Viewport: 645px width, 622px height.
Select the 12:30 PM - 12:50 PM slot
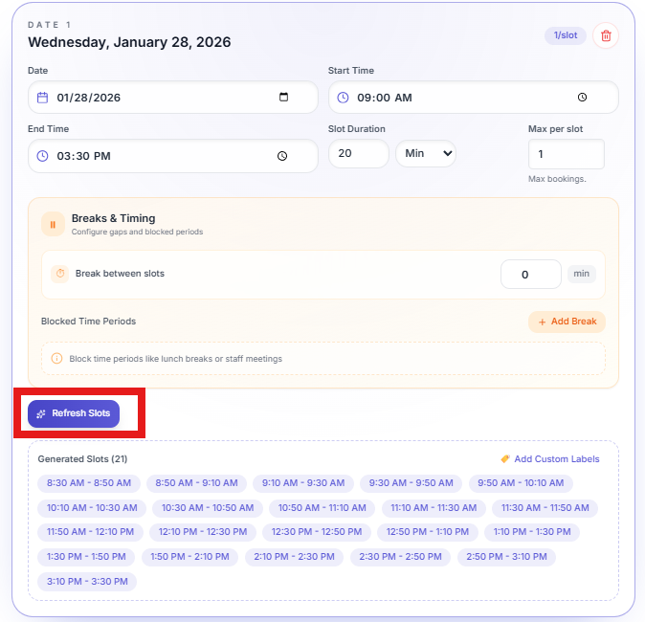[x=317, y=532]
